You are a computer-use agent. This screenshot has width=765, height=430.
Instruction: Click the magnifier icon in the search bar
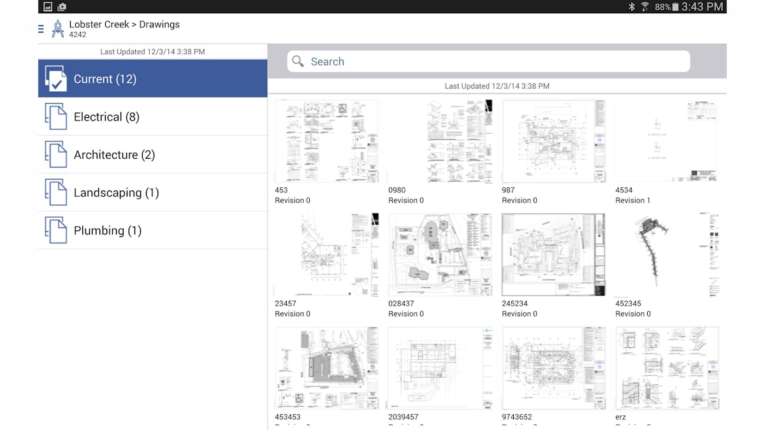(298, 61)
